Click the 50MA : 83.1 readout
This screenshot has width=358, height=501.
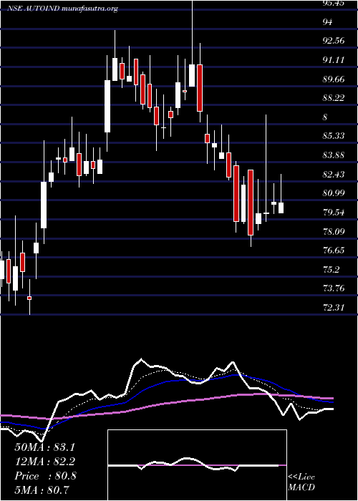point(44,447)
